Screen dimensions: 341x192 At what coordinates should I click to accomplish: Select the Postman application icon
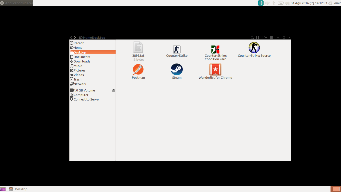click(x=138, y=69)
